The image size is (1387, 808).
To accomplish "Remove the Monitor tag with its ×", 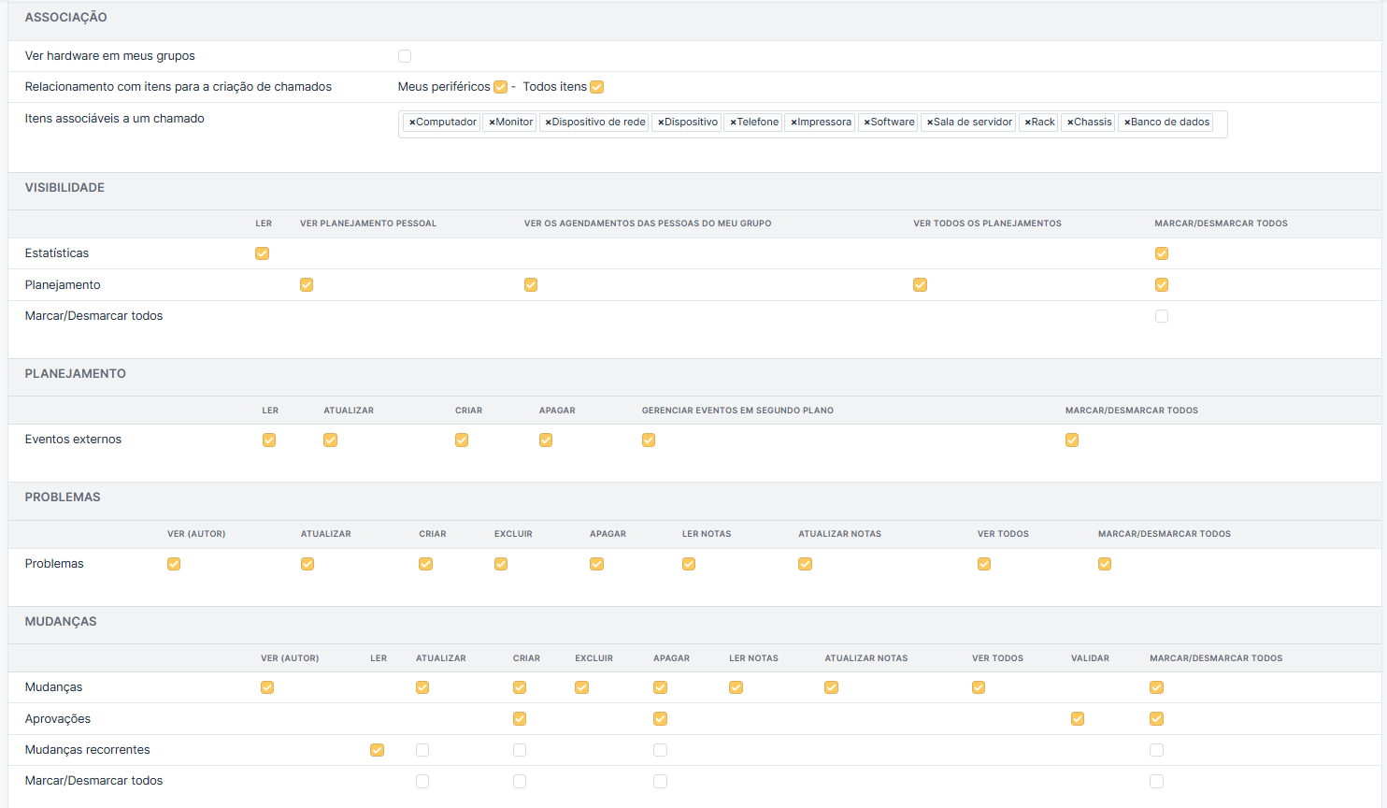I will click(x=492, y=123).
